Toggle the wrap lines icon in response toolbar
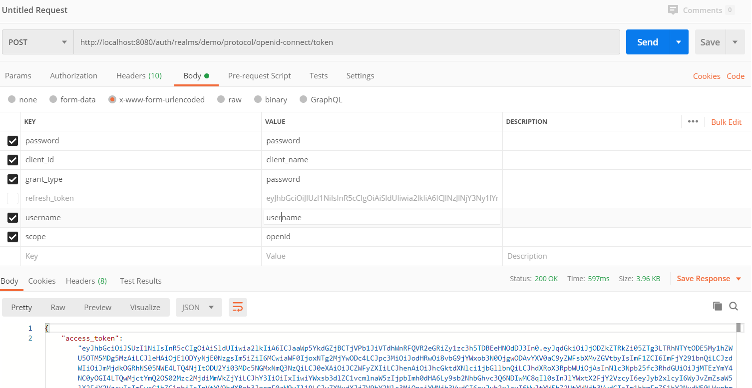Image resolution: width=752 pixels, height=388 pixels. 238,307
